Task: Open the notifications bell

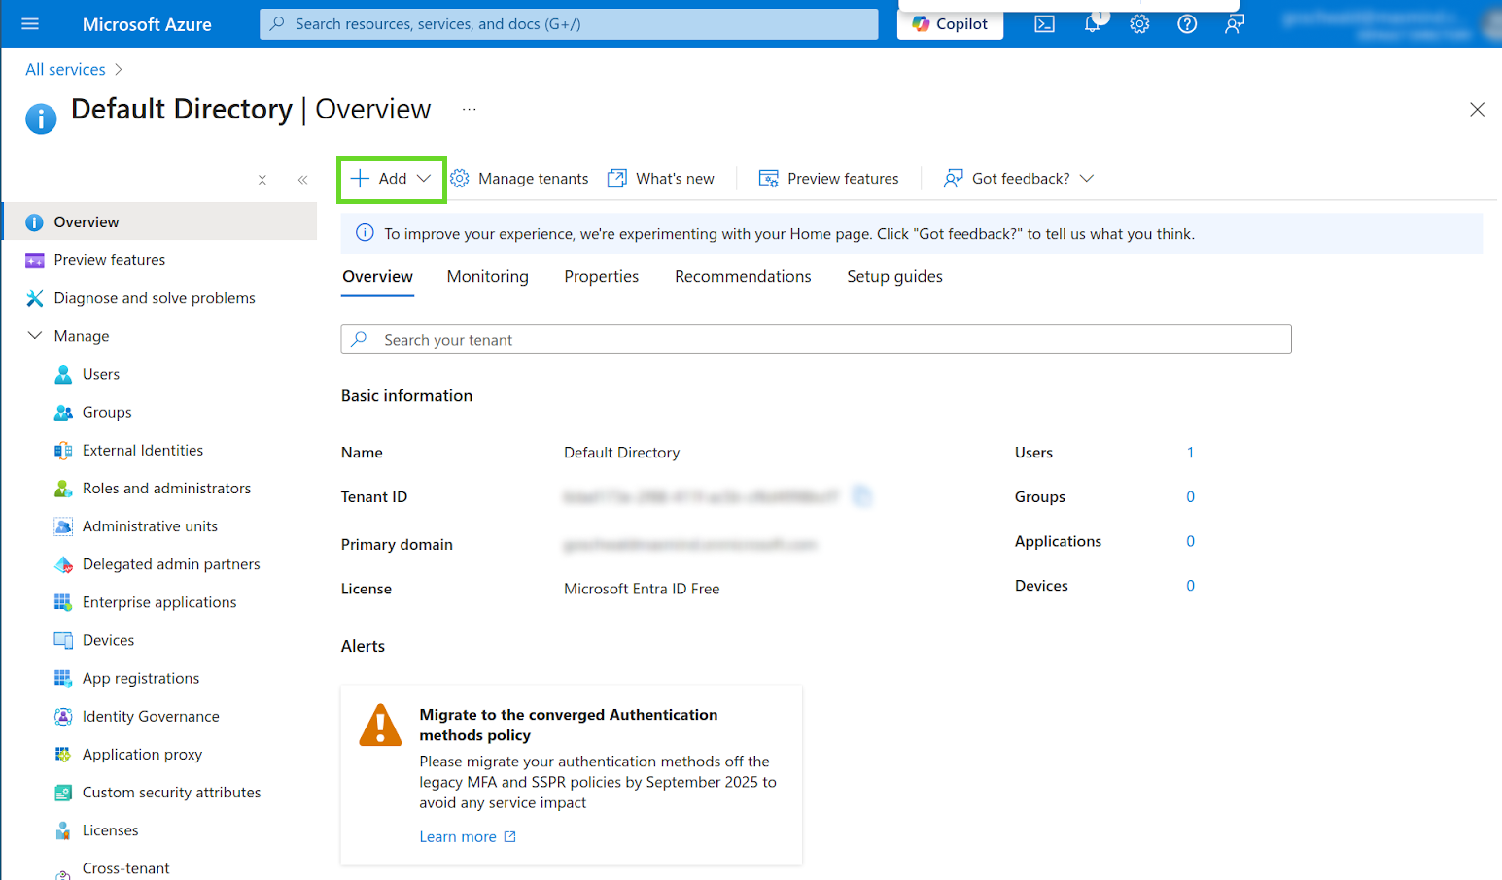Action: pyautogui.click(x=1091, y=24)
